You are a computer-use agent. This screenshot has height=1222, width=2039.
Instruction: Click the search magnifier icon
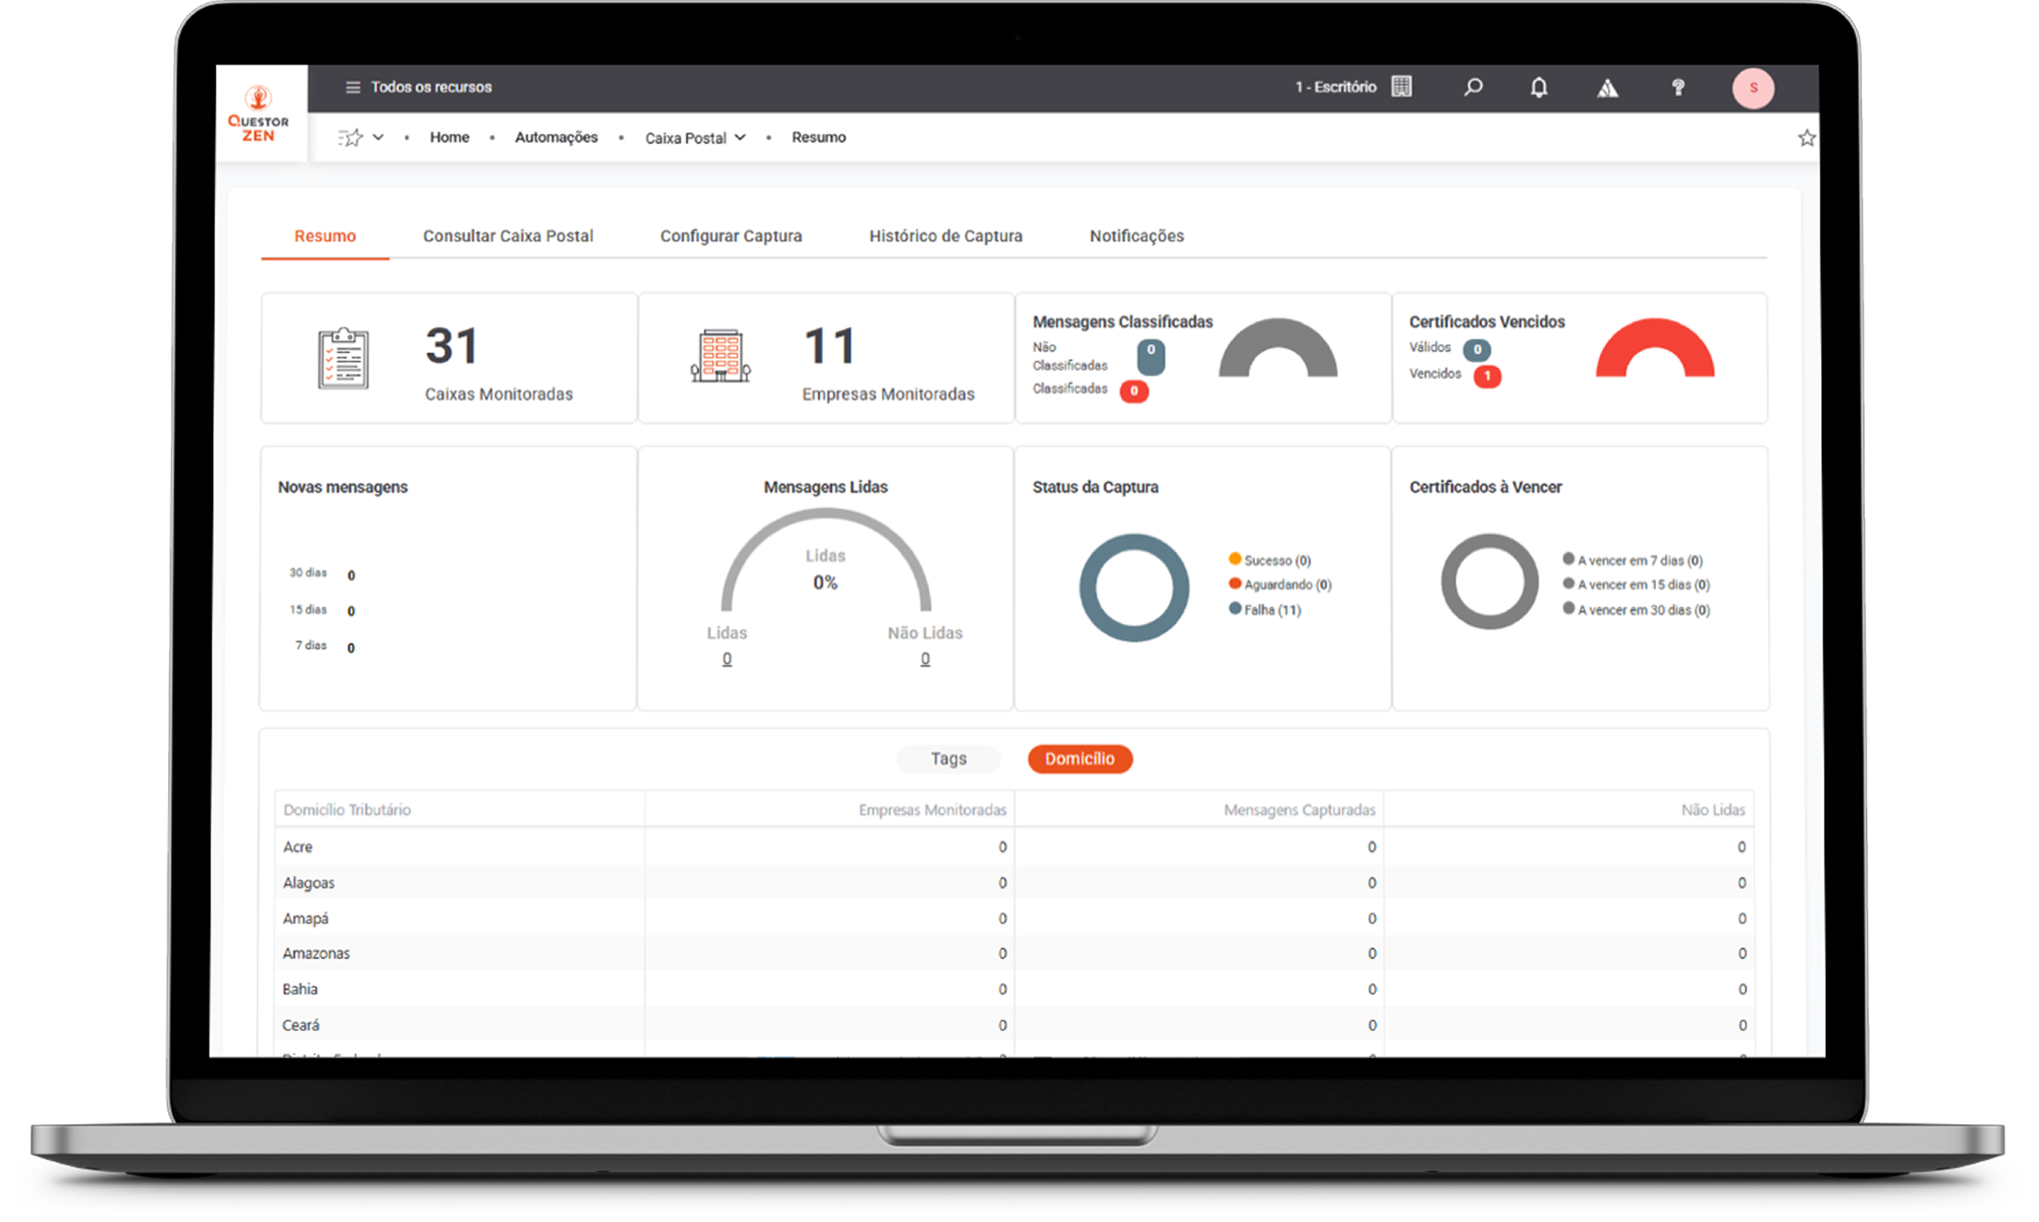pyautogui.click(x=1473, y=88)
